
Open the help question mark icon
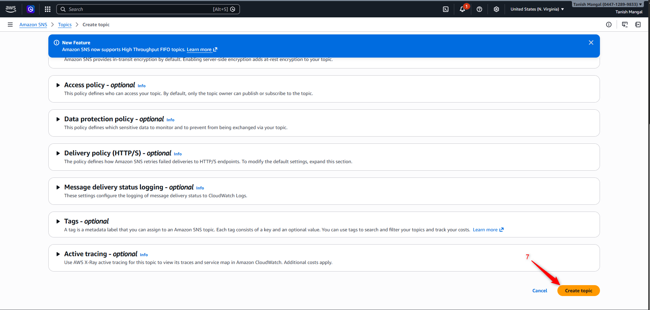point(479,9)
